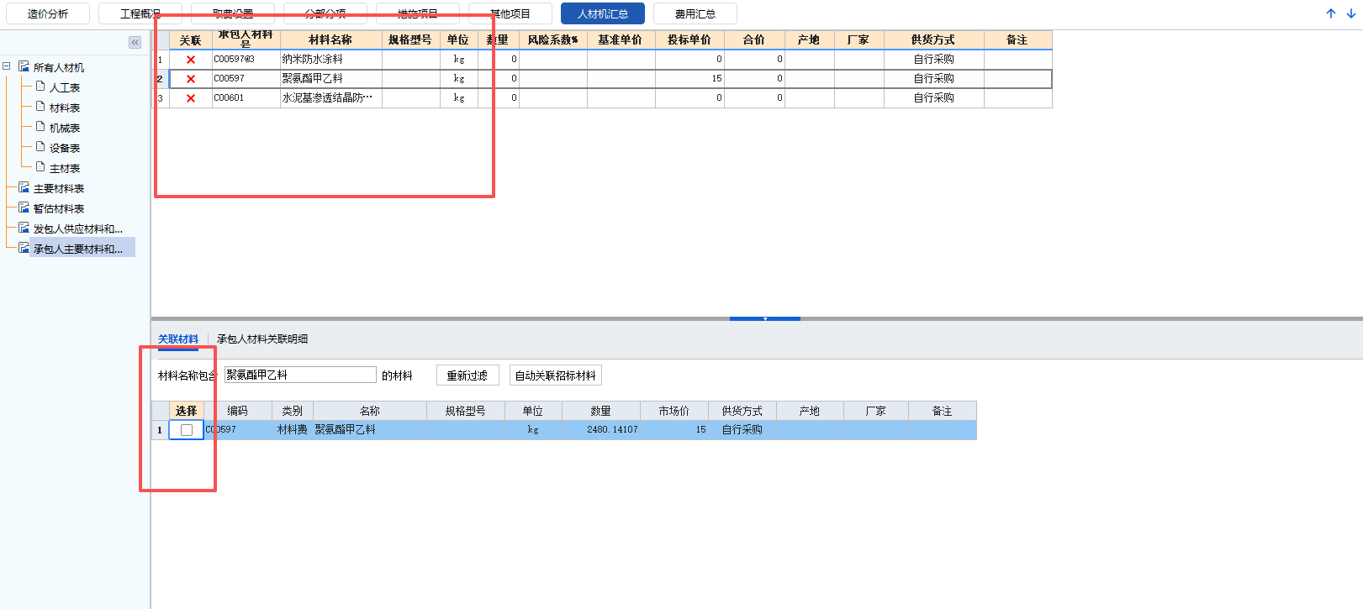Click the table icon beside 主要材料表
This screenshot has height=609, width=1363.
(x=24, y=187)
